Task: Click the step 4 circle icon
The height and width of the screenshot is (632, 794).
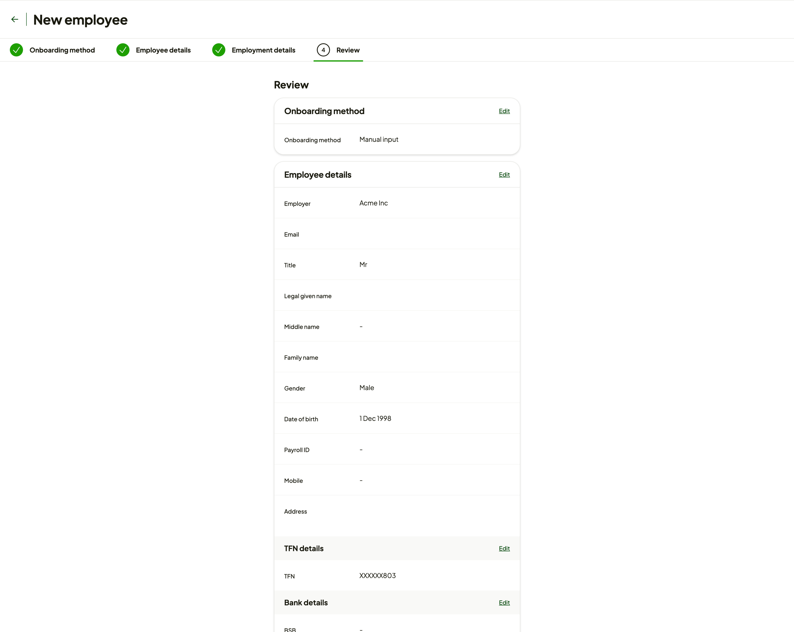Action: point(323,50)
